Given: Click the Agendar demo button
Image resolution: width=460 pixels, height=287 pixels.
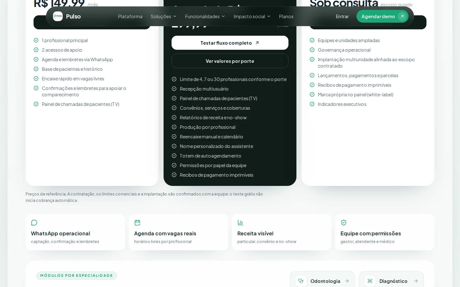Looking at the screenshot, I should 382,16.
